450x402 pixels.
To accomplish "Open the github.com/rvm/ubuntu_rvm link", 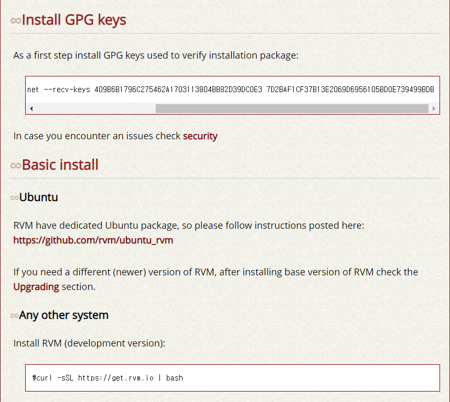I will pyautogui.click(x=93, y=240).
